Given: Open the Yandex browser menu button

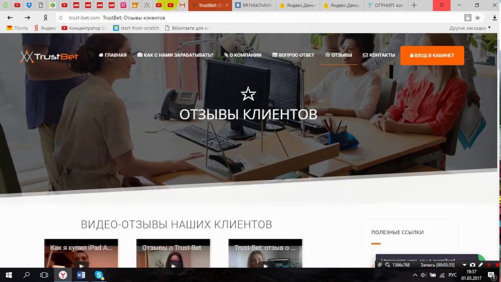Looking at the screenshot, I should tap(442, 5).
